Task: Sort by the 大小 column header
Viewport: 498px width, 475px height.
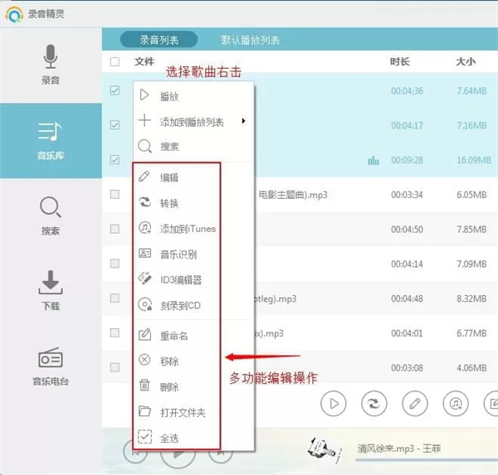Action: click(466, 61)
